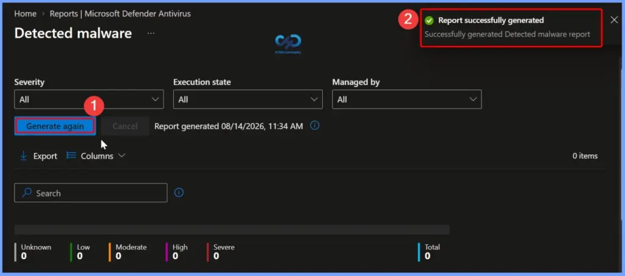
Task: Dismiss the notification with the X
Action: pyautogui.click(x=614, y=20)
